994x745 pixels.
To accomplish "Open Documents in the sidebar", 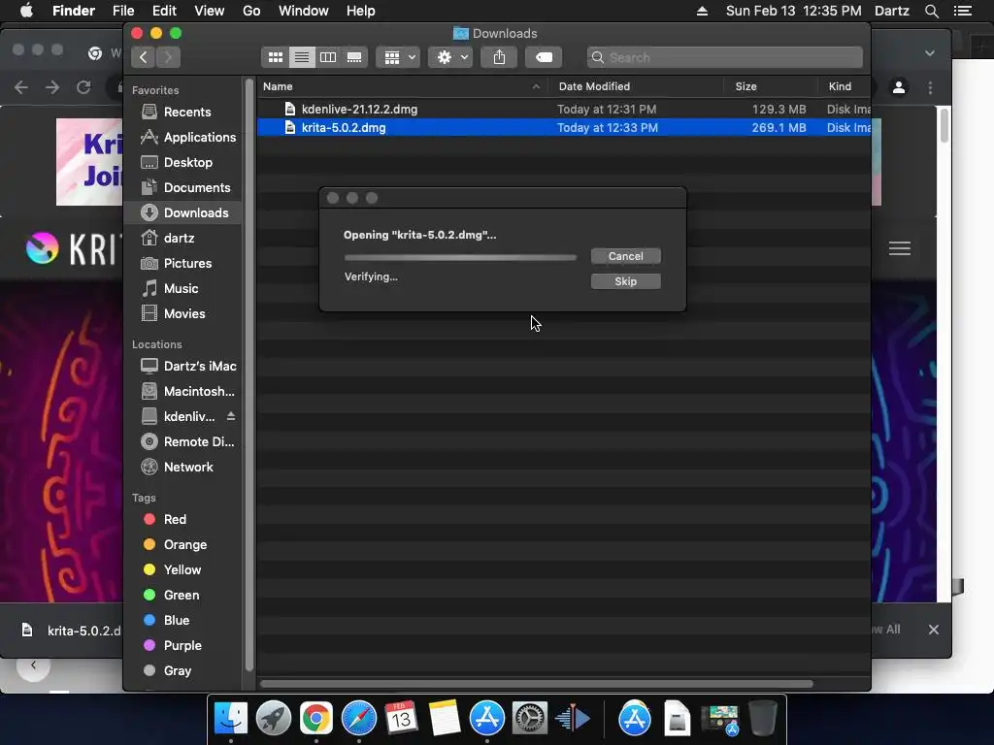I will point(183,188).
